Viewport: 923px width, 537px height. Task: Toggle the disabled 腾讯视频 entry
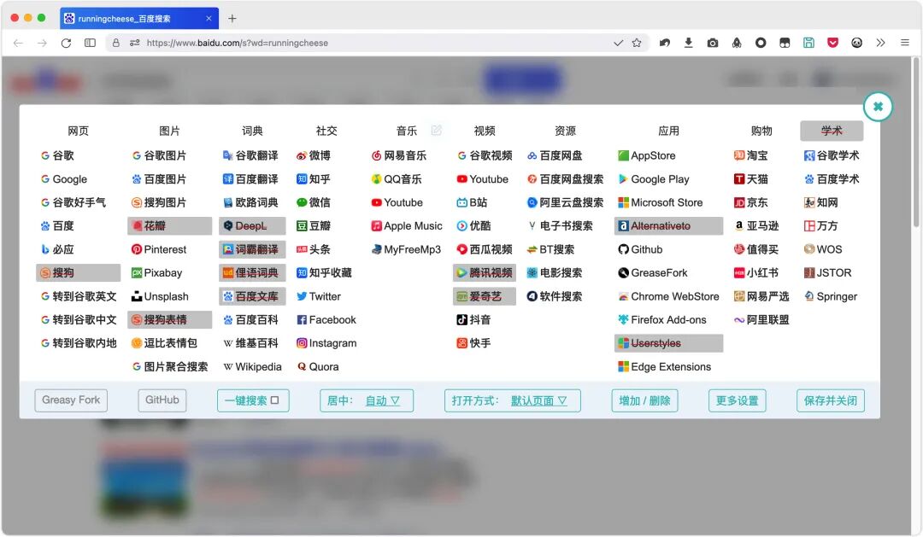(x=485, y=273)
